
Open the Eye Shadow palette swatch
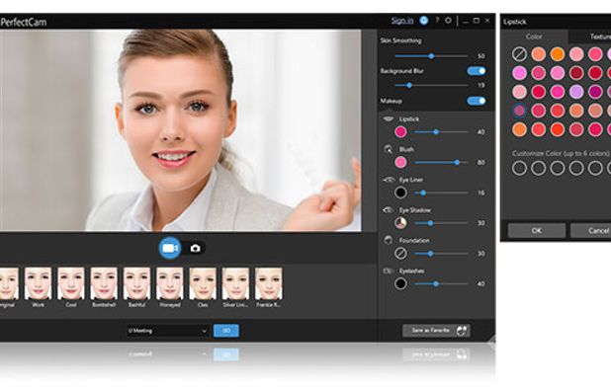click(400, 223)
